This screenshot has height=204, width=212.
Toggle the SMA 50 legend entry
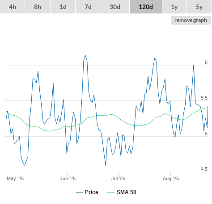122,192
